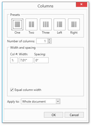Increase number of columns with up arrow
The height and width of the screenshot is (126, 92).
pyautogui.click(x=49, y=40)
